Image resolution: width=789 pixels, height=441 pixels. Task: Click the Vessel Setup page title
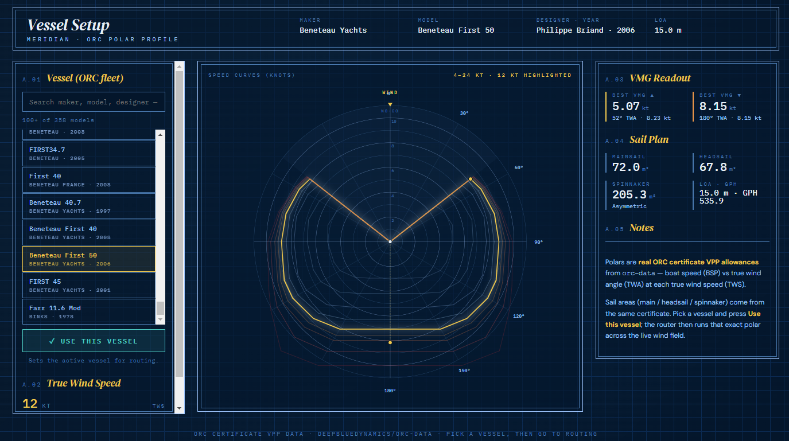68,25
